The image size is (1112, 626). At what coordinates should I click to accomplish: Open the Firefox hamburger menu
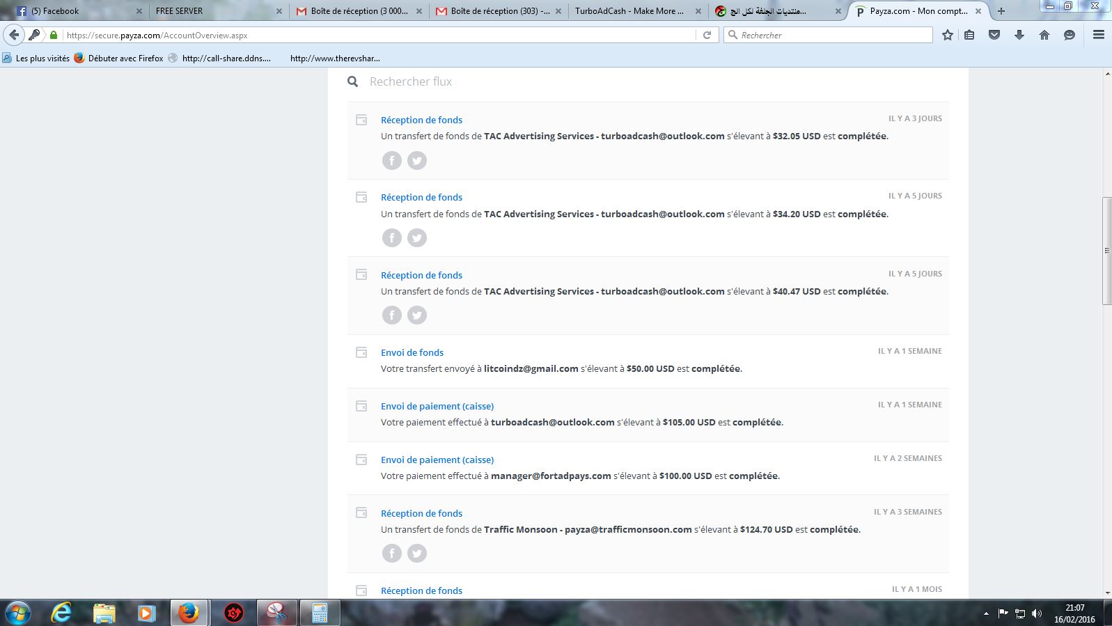point(1099,35)
